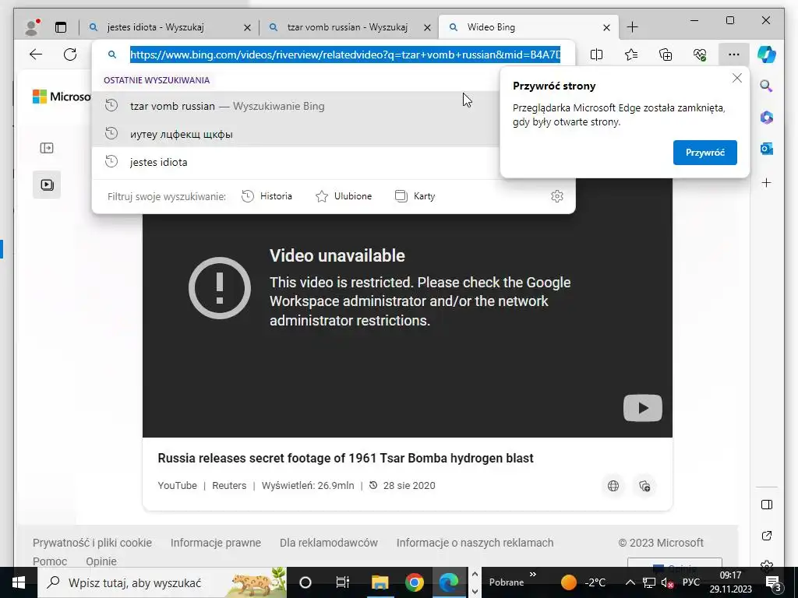Filter suggestions by Karty
Screen dimensions: 798x598
[x=415, y=196]
